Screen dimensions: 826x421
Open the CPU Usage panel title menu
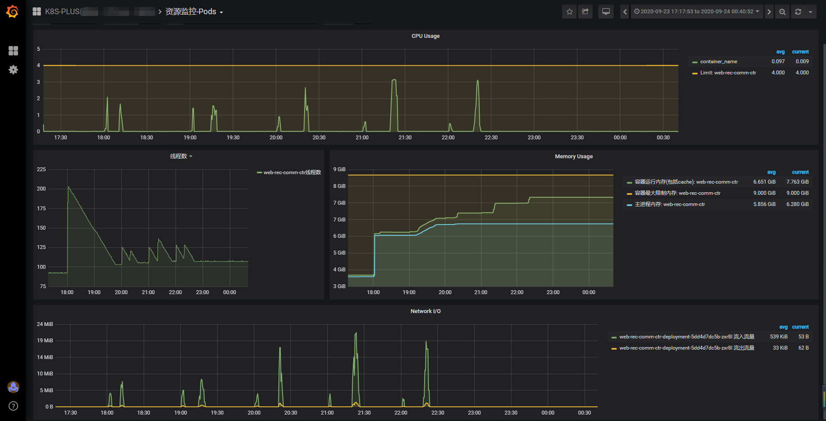[425, 36]
